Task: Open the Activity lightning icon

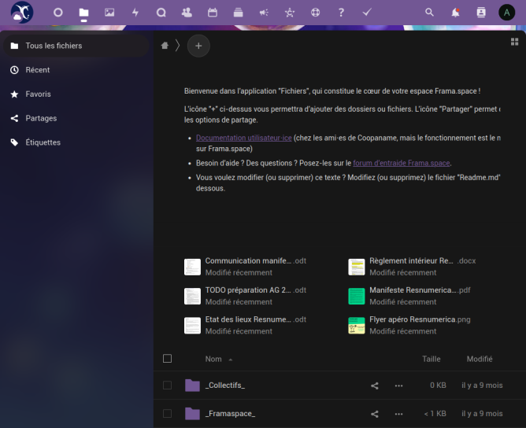Action: pyautogui.click(x=135, y=13)
